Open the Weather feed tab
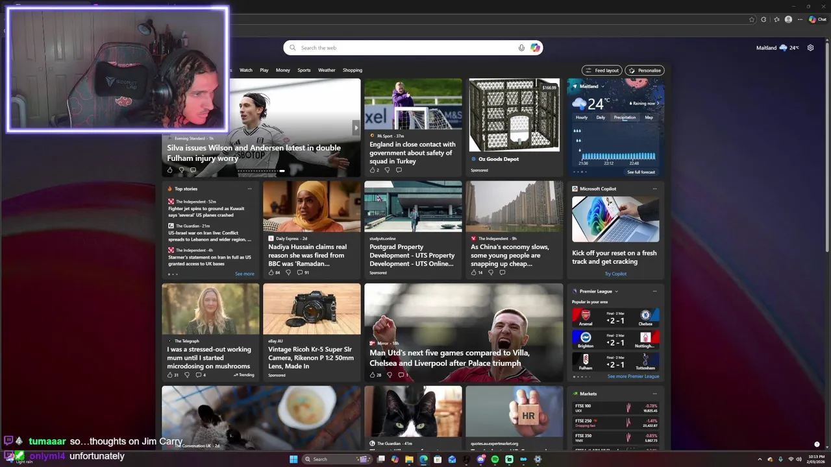The height and width of the screenshot is (467, 831). (x=327, y=70)
